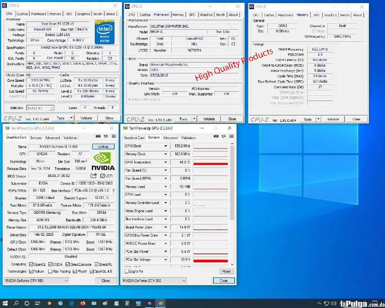Open Task View on taskbar
Viewport: 385px width, 308px height.
point(38,303)
